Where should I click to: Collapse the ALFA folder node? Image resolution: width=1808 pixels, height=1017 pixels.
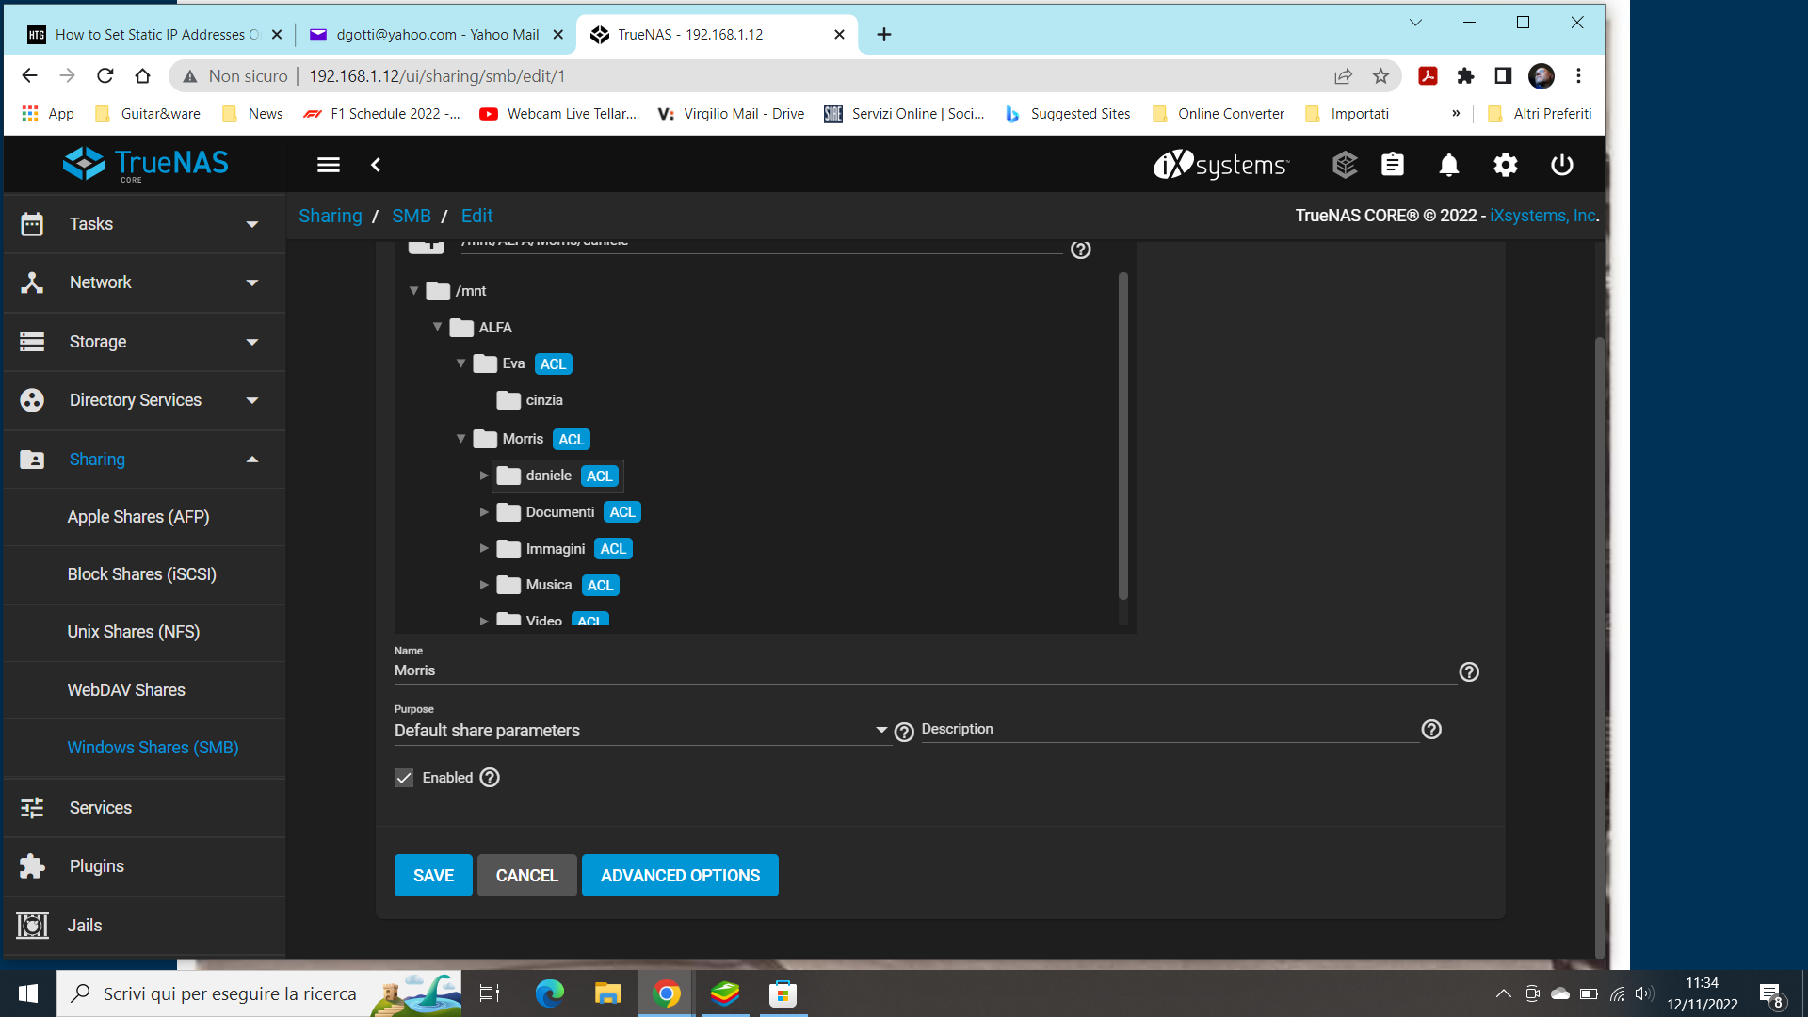[x=437, y=327]
